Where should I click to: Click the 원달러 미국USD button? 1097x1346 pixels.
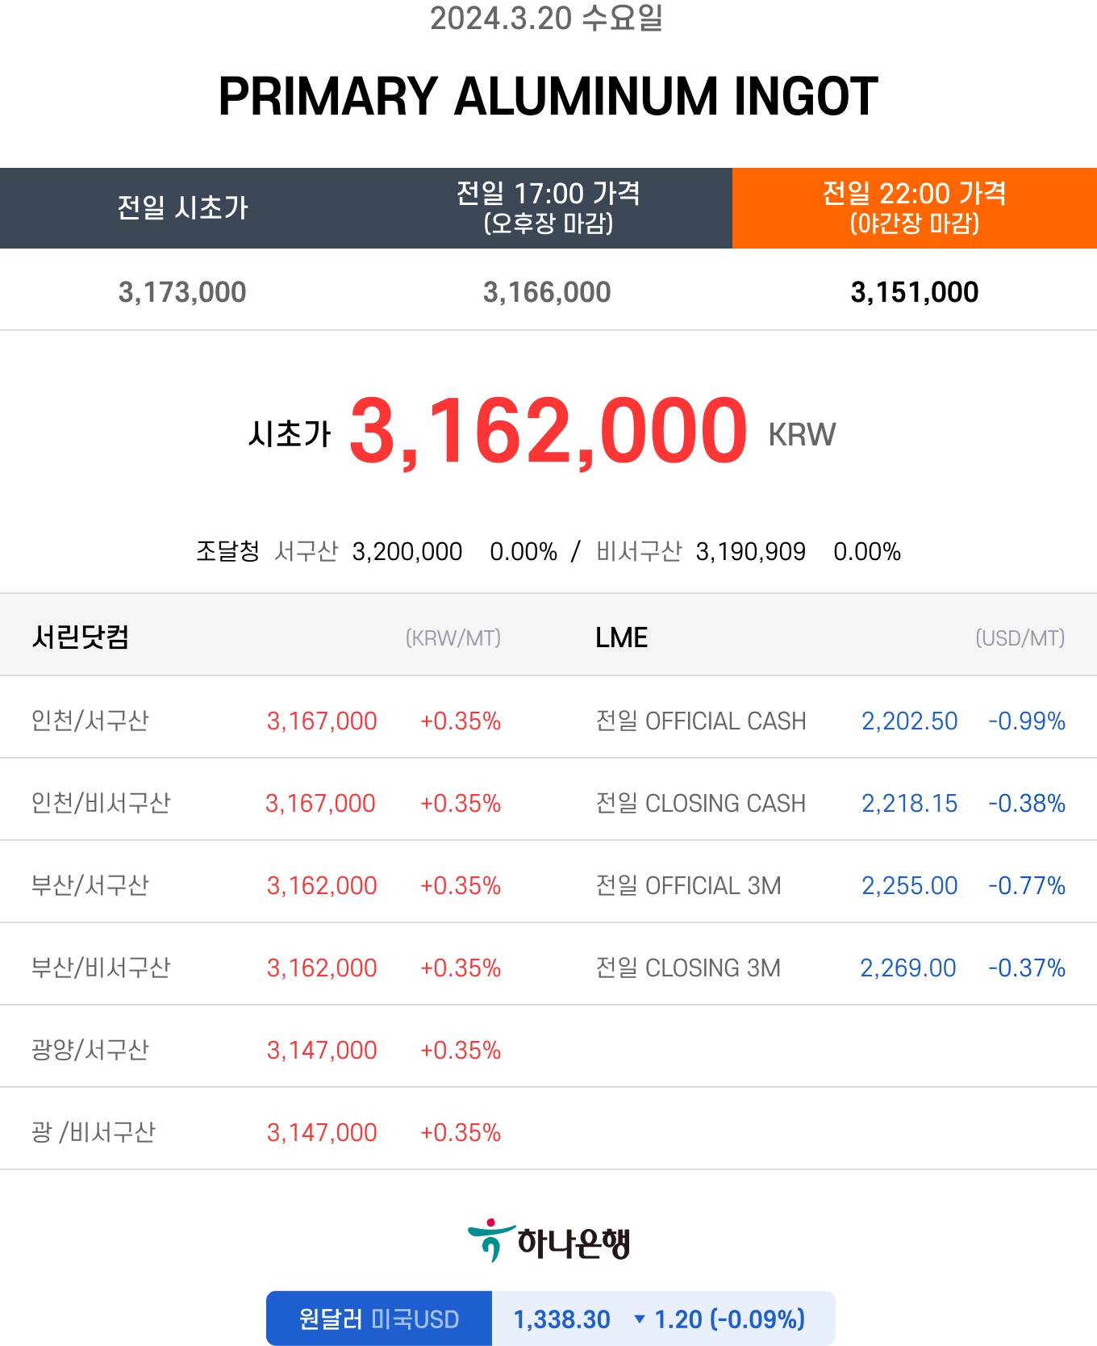[379, 1319]
